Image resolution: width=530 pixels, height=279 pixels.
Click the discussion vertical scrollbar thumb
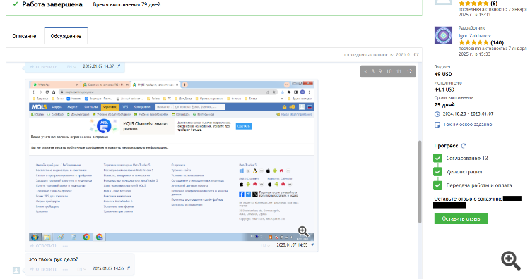(420, 182)
